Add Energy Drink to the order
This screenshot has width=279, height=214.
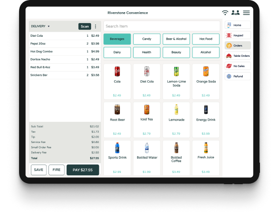[x=206, y=120]
